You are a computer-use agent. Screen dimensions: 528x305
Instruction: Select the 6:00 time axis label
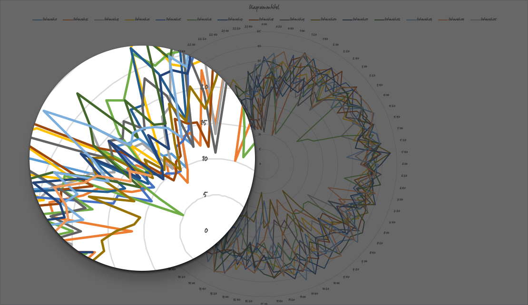pos(405,164)
